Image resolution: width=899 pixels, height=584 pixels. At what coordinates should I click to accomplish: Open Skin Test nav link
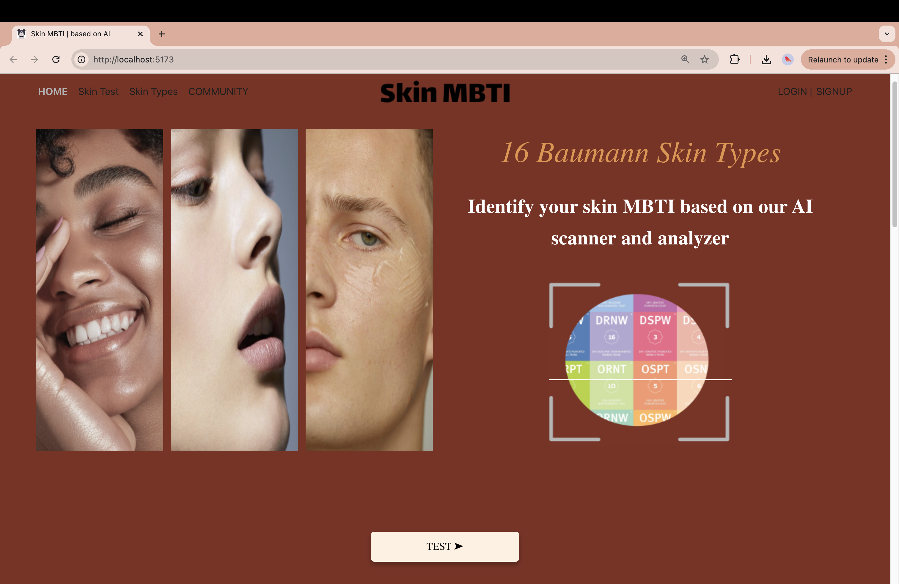pos(98,91)
